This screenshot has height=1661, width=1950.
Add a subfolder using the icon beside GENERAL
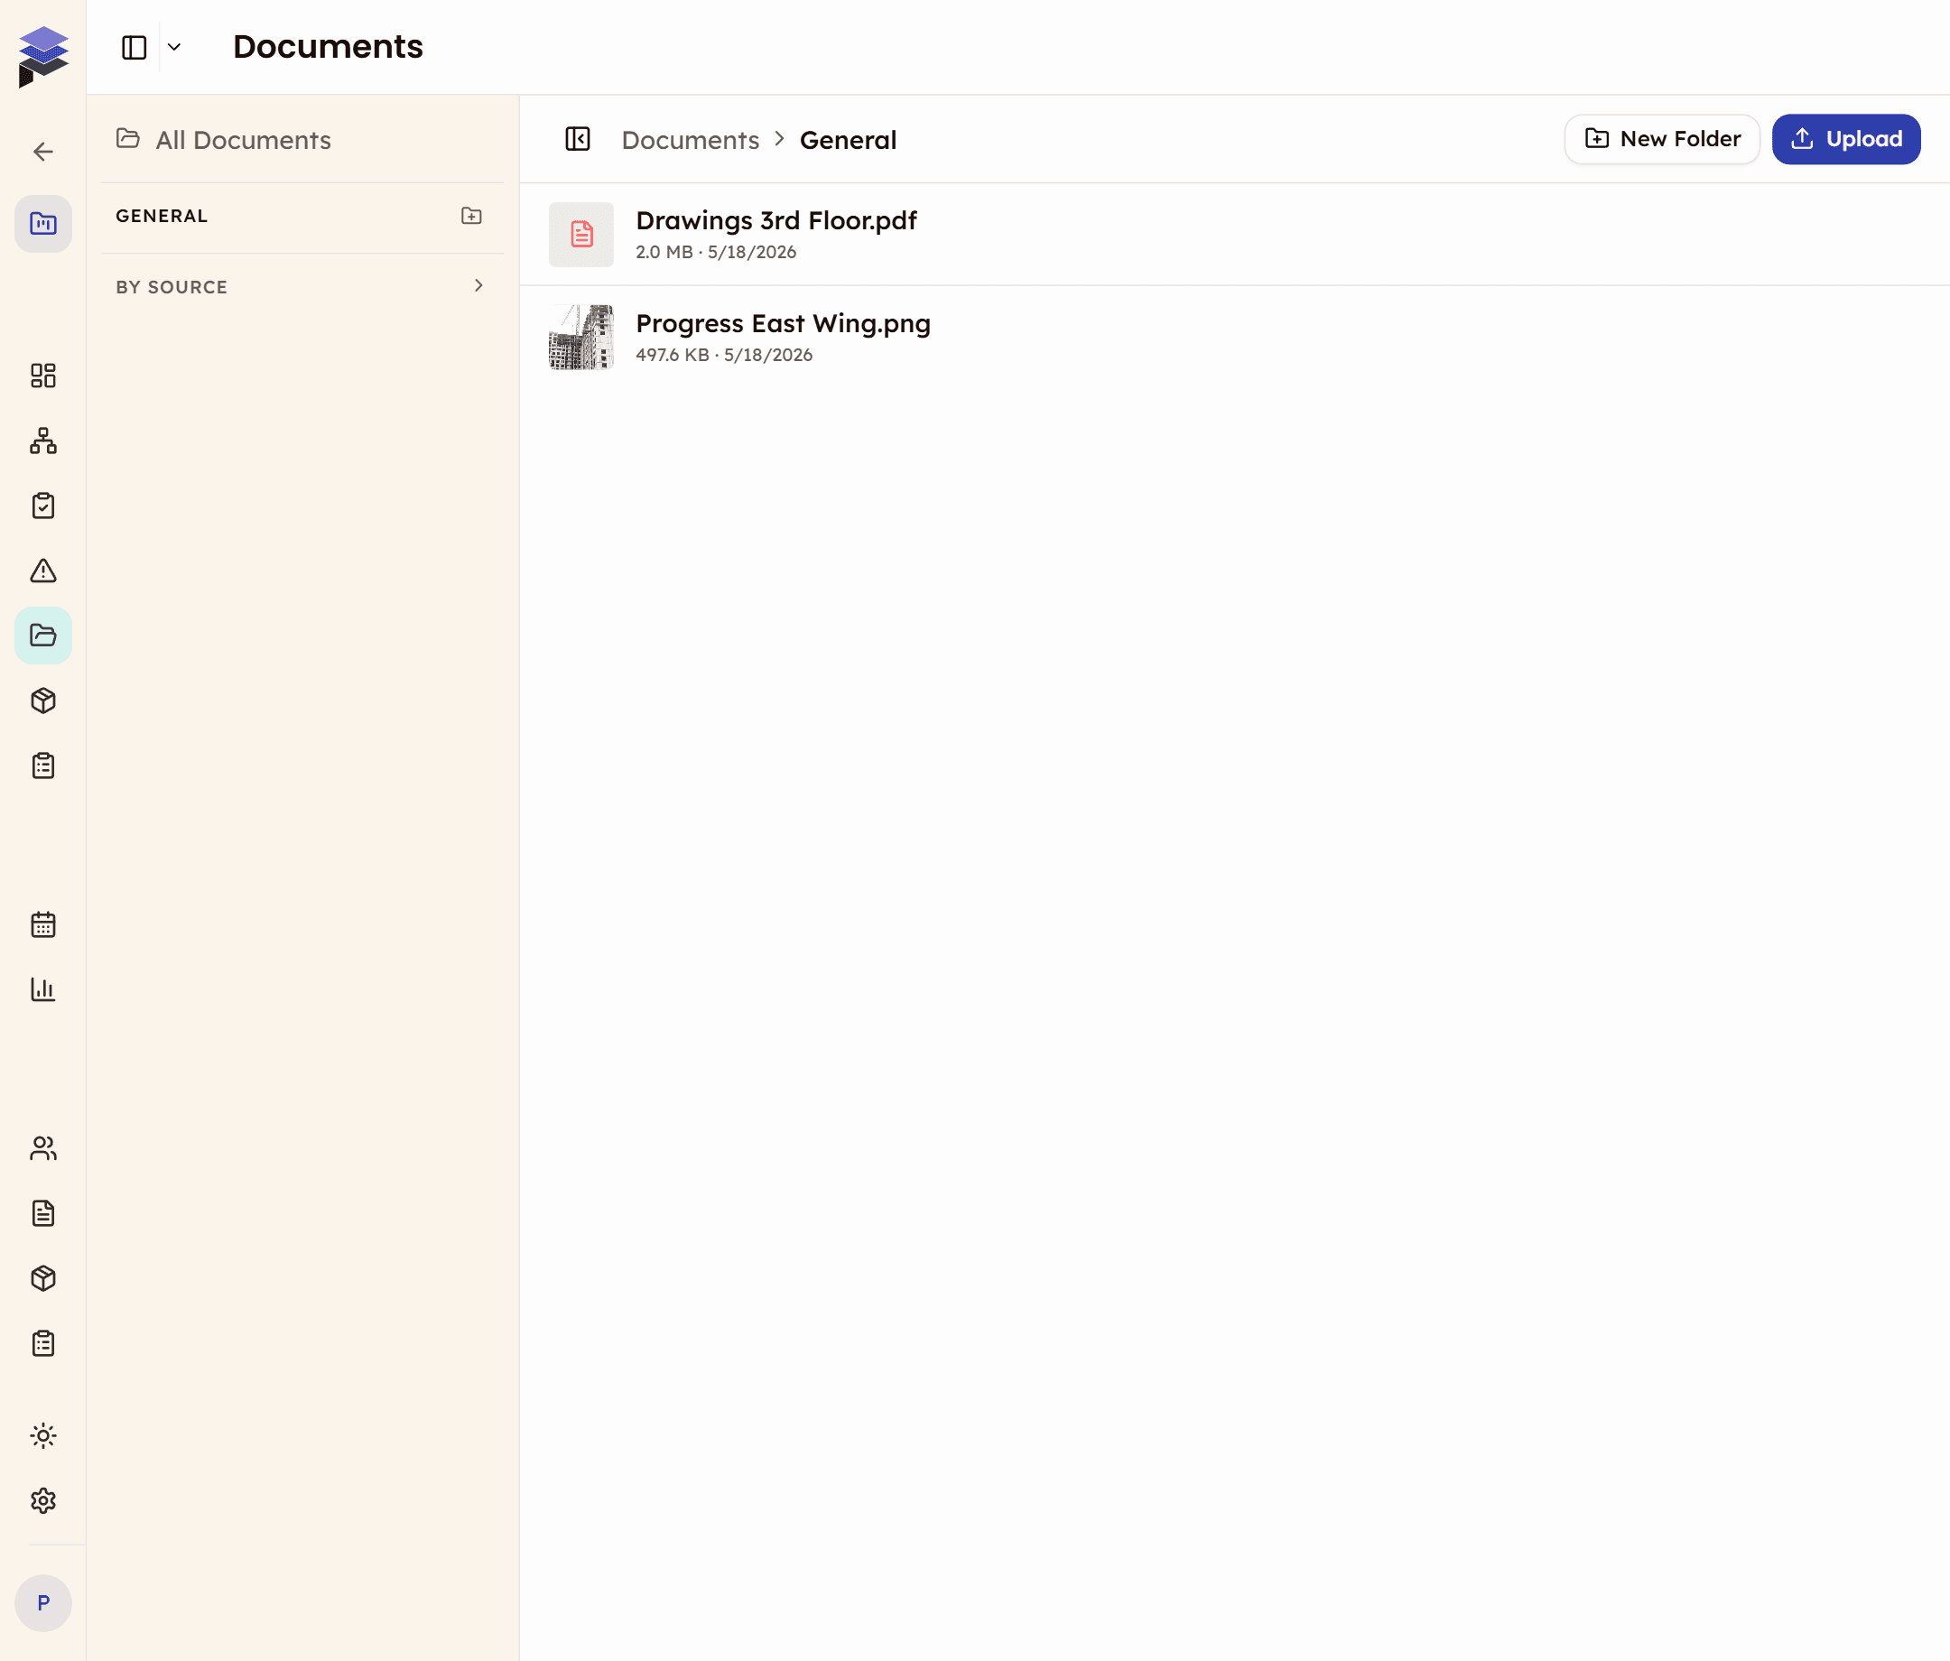[x=471, y=217]
